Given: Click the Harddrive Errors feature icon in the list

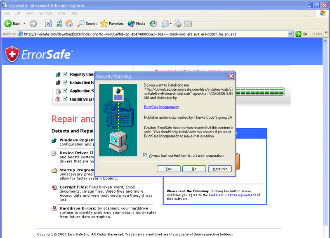Looking at the screenshot, I should [x=54, y=209].
